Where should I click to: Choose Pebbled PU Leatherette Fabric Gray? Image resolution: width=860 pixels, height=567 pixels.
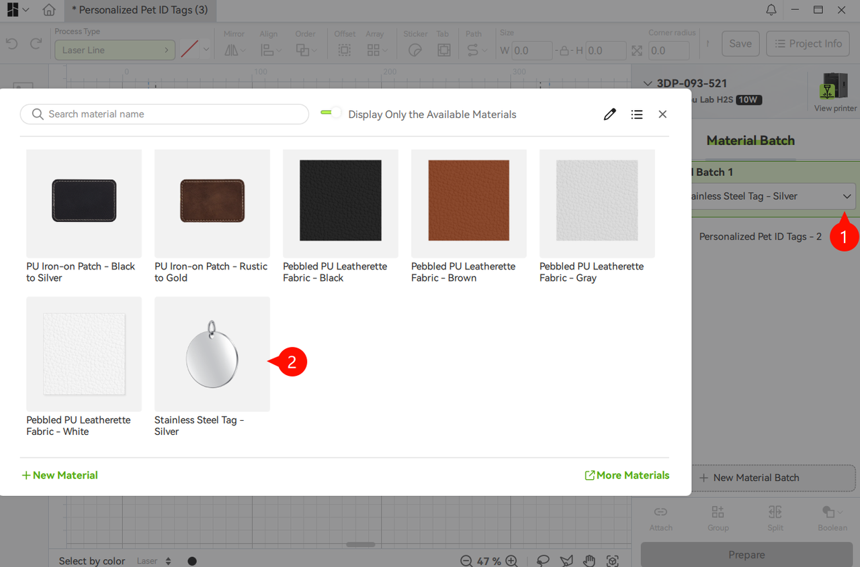(x=597, y=216)
